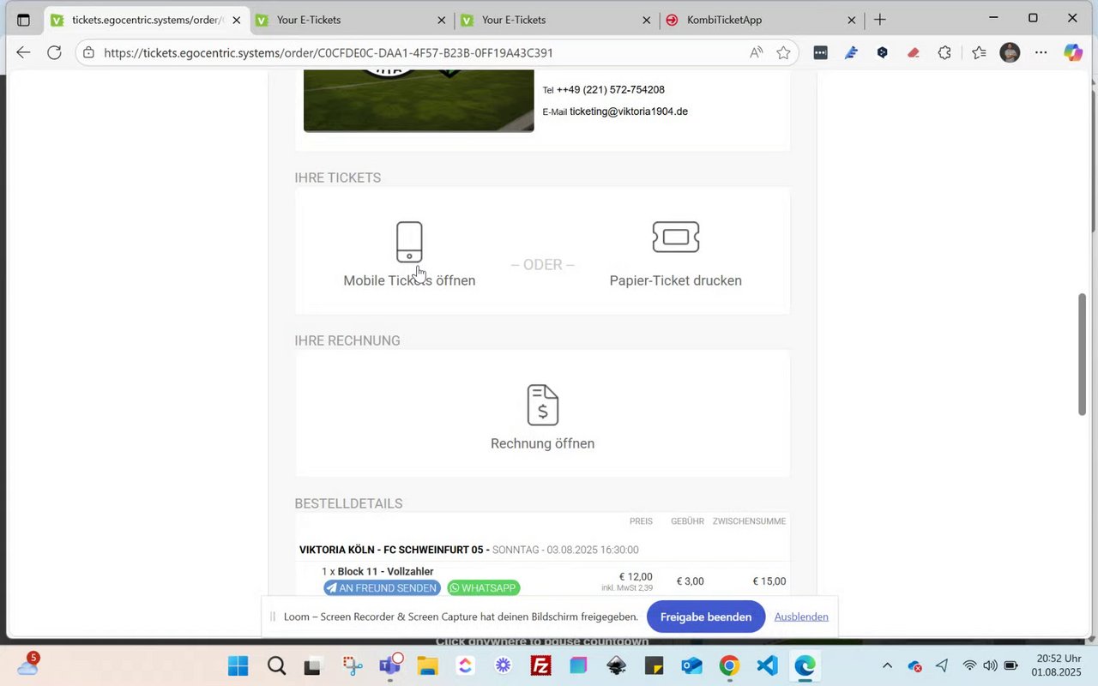Image resolution: width=1098 pixels, height=686 pixels.
Task: Open Visual Studio Code from taskbar
Action: click(767, 665)
